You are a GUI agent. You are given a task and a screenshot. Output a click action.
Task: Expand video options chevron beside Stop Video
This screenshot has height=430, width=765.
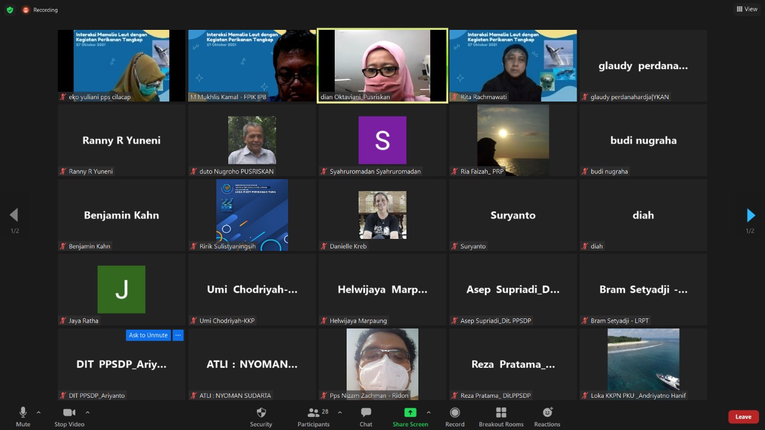pos(88,412)
